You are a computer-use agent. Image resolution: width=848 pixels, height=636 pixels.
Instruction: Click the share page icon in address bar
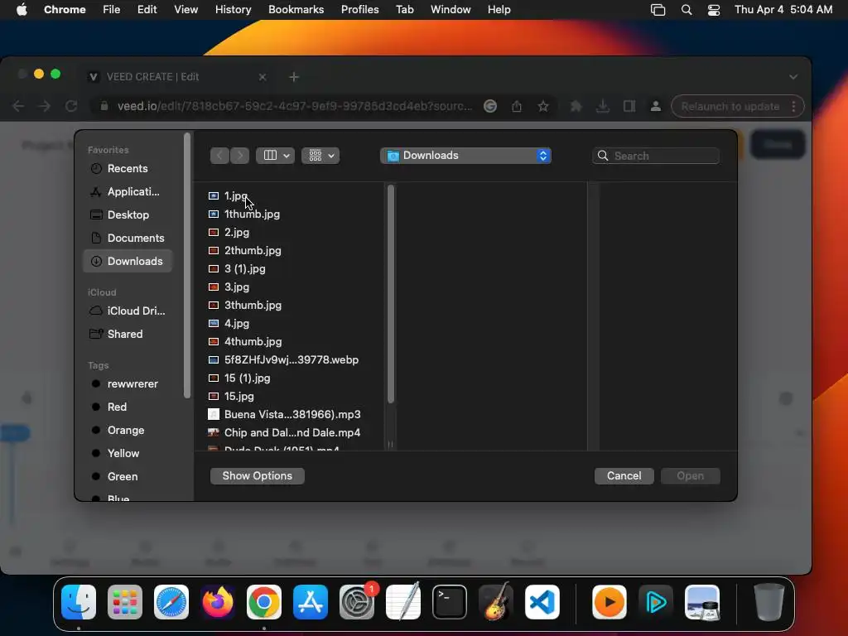[517, 106]
